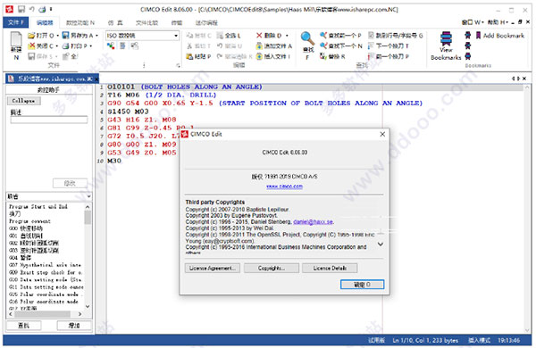
Task: Expand the Delete D dropdown arrow
Action: click(x=287, y=36)
